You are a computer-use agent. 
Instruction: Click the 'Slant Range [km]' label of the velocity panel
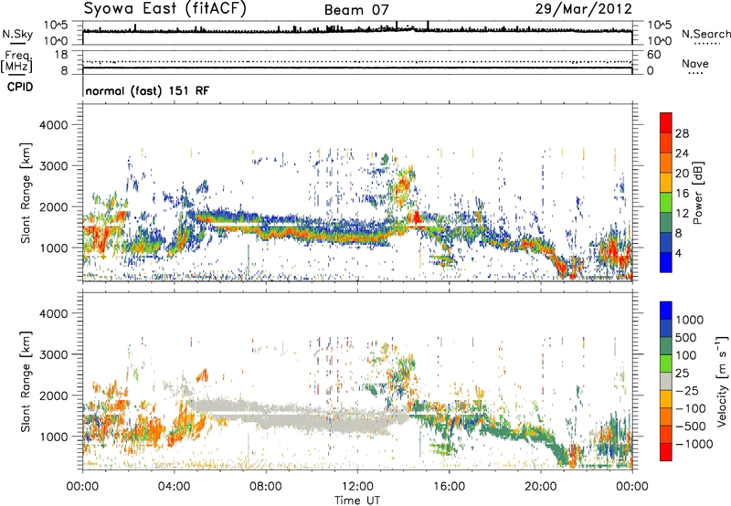click(26, 381)
